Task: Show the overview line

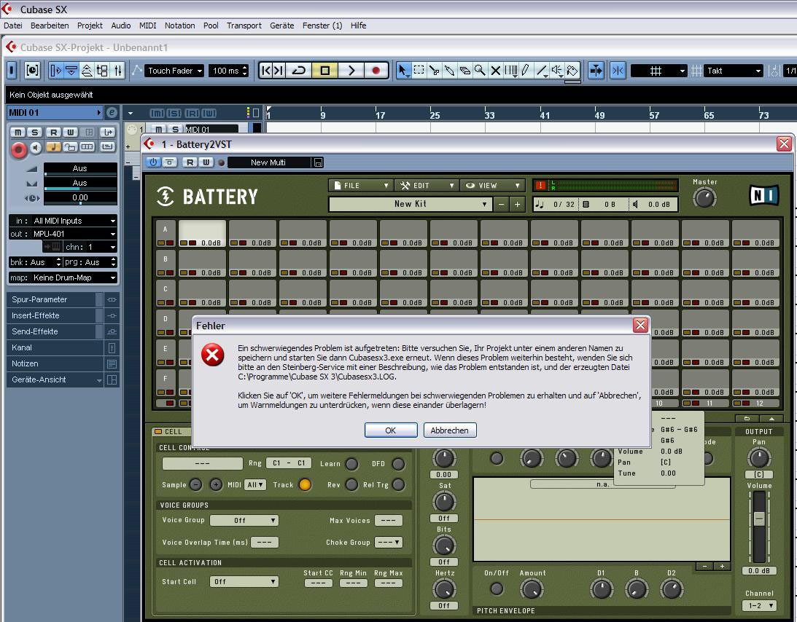Action: pos(87,71)
